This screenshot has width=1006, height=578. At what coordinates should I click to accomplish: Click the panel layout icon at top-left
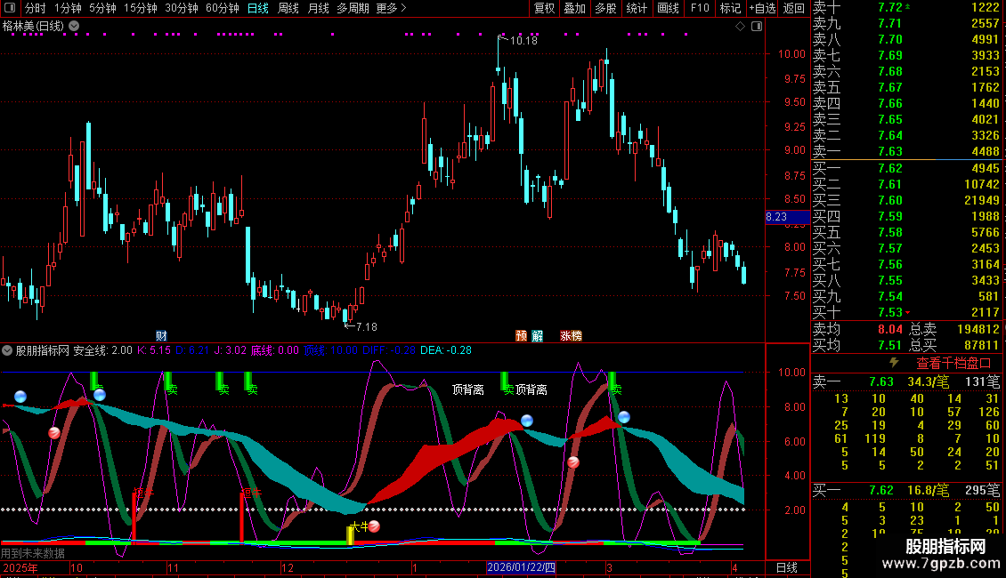tap(9, 8)
